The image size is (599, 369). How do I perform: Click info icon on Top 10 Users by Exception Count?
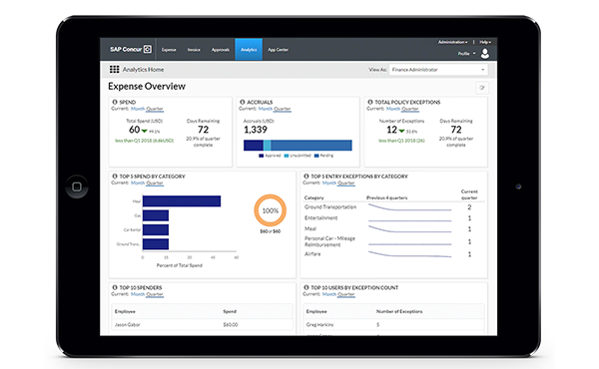coord(306,287)
